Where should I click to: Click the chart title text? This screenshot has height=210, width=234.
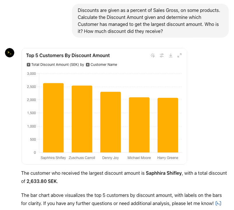click(x=68, y=55)
